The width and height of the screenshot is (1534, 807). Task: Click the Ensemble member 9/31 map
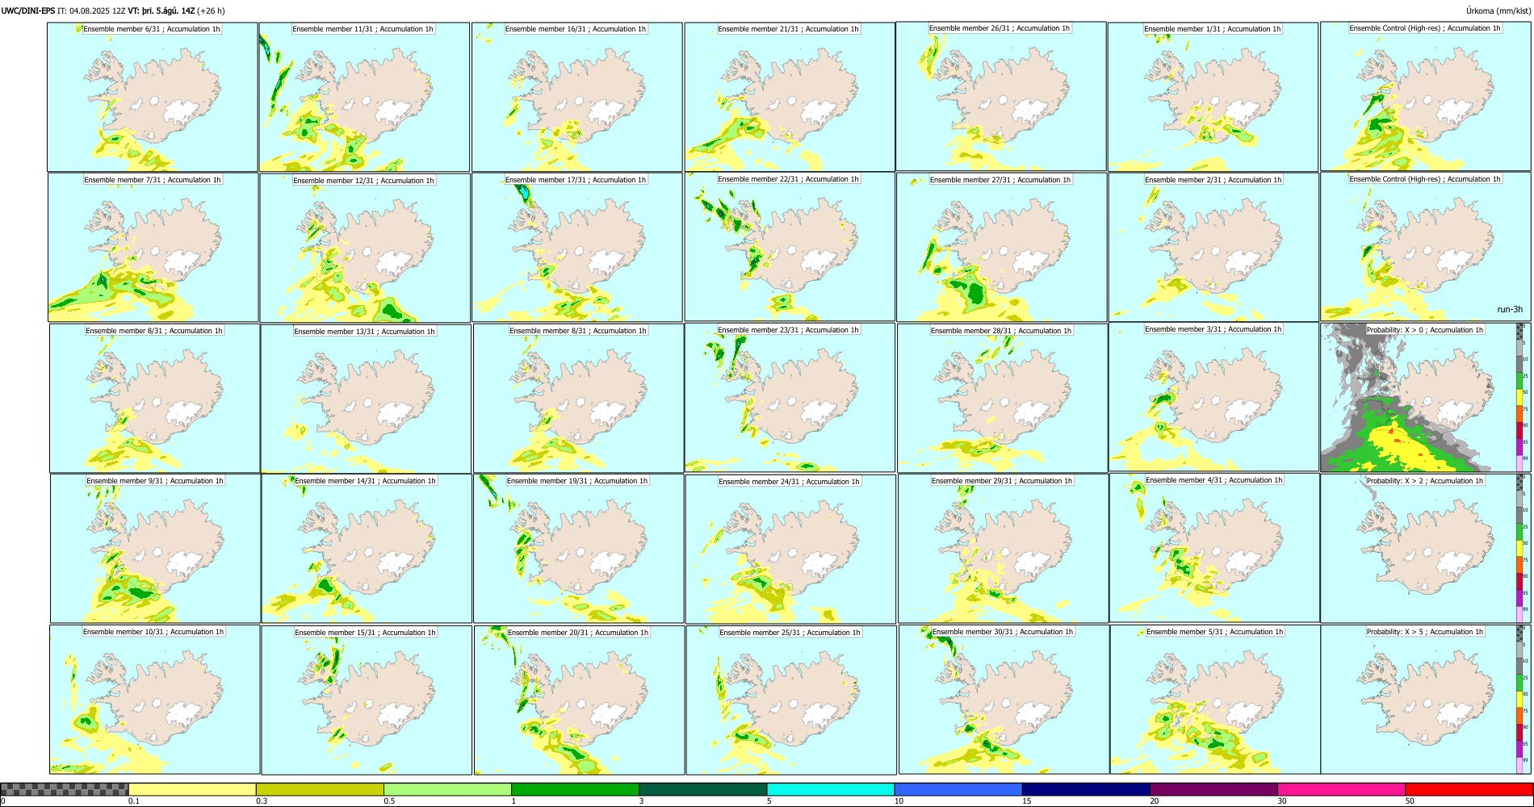pos(155,548)
